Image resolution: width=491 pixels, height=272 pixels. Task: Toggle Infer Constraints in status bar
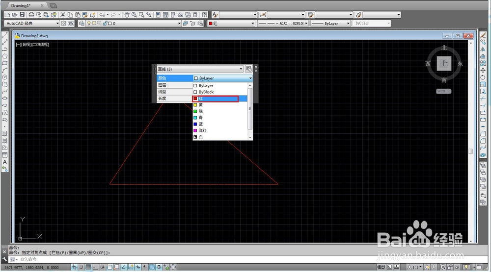coord(74,267)
